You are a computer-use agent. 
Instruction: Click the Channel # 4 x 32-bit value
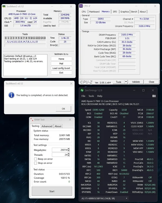[144, 19]
